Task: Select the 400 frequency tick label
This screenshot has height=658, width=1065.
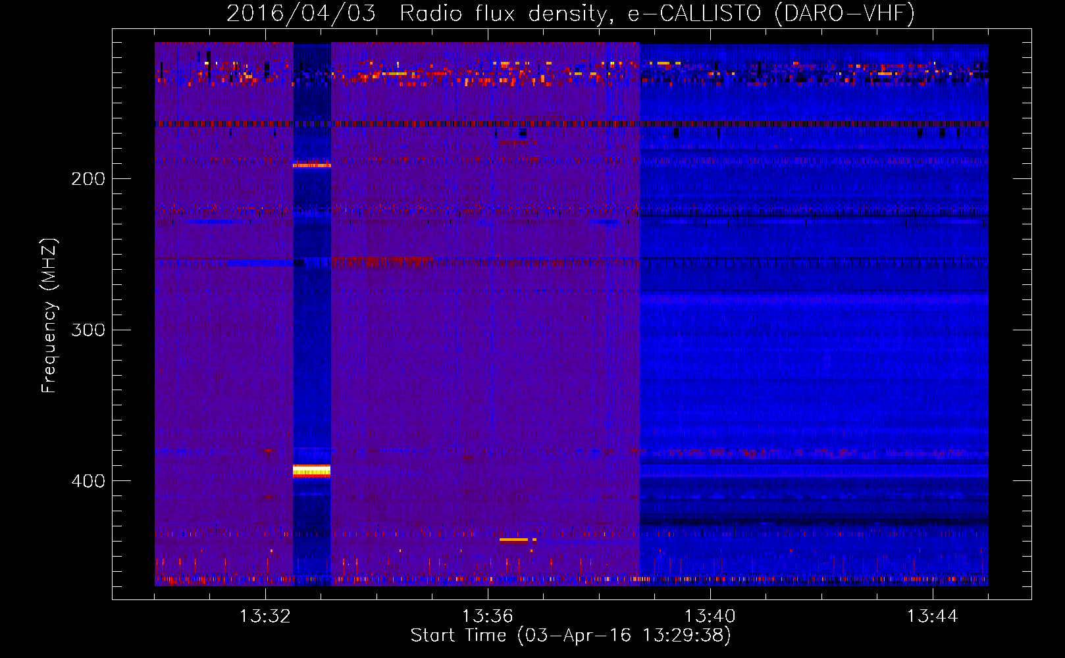Action: [88, 481]
